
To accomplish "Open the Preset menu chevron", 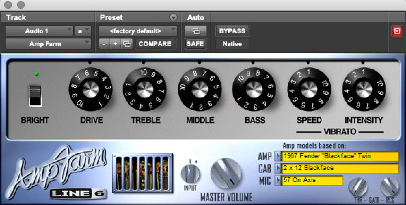I will tap(173, 17).
